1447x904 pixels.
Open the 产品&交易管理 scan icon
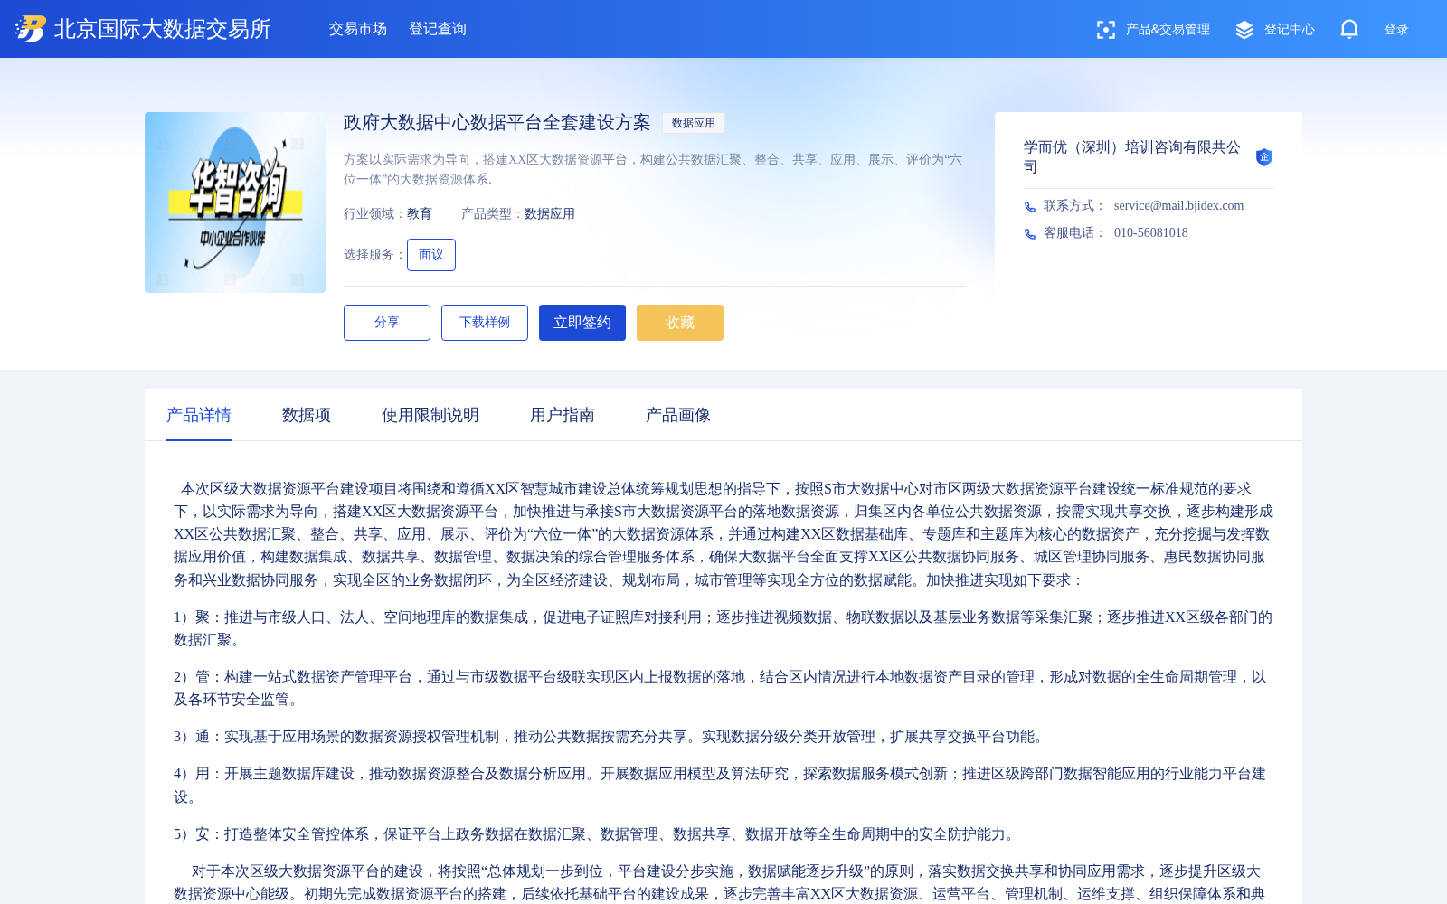tap(1105, 30)
